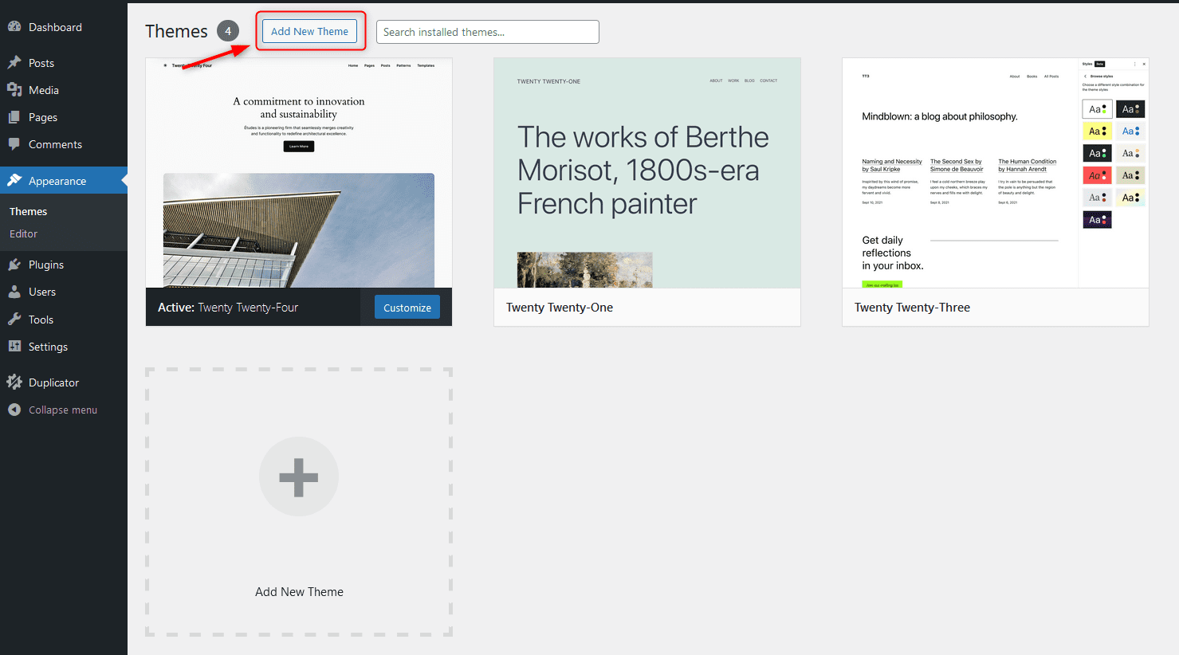Select the Twenty Twenty-One theme thumbnail
The width and height of the screenshot is (1179, 655).
pos(646,173)
